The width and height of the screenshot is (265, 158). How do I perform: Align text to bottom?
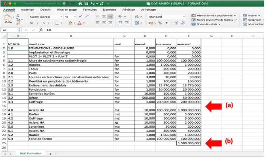tap(110, 17)
